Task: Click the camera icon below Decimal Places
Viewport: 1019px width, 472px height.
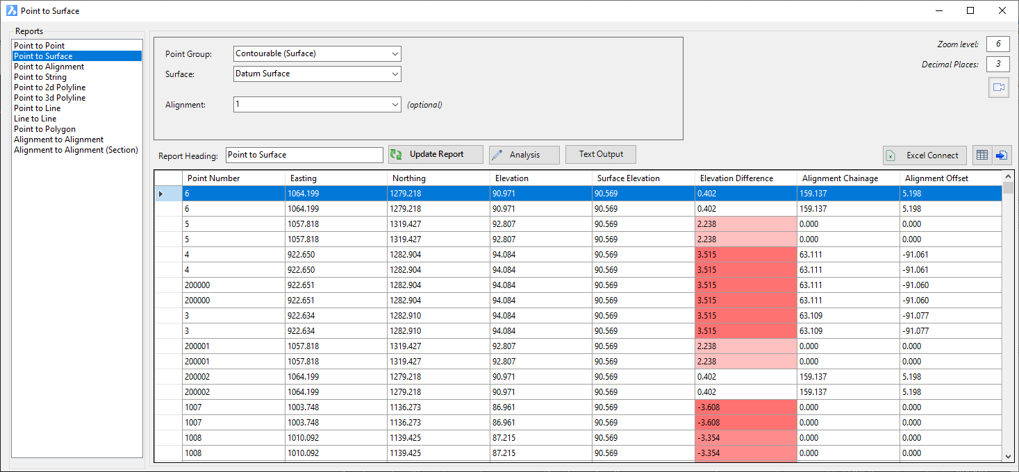Action: coord(999,87)
